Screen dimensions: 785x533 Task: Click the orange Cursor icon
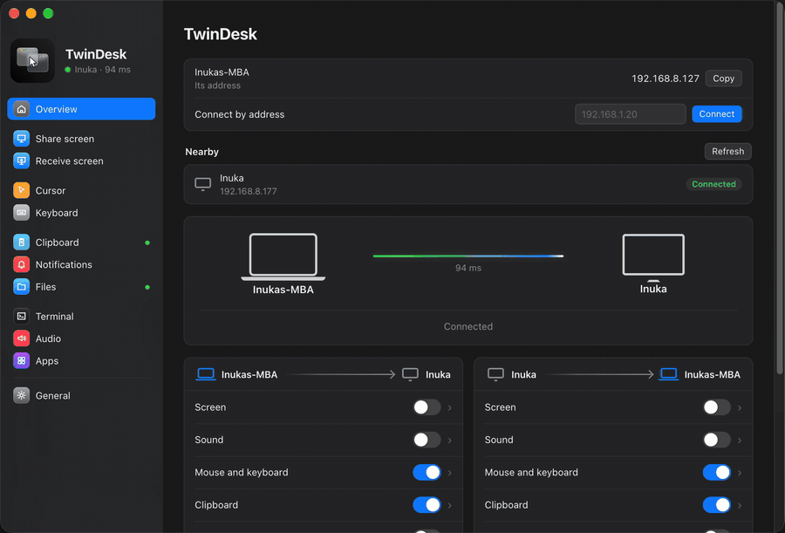(21, 190)
